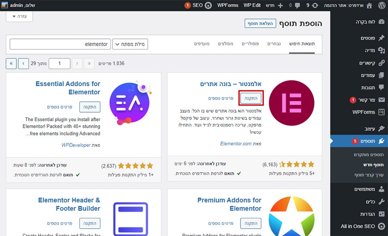The height and width of the screenshot is (236, 388).
Task: Open updates icon showing 9 in admin bar
Action: pos(315,5)
